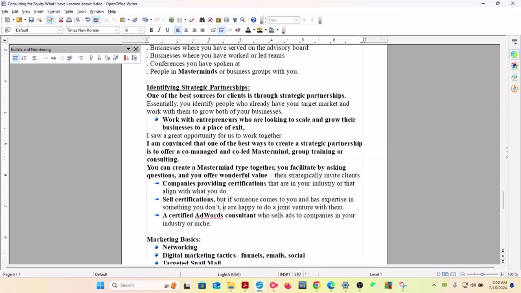Expand Table insert dropdown arrow
The width and height of the screenshot is (521, 293).
(185, 20)
